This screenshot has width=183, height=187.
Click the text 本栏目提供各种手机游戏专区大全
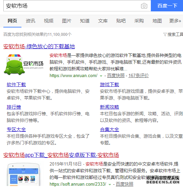pos(39,136)
